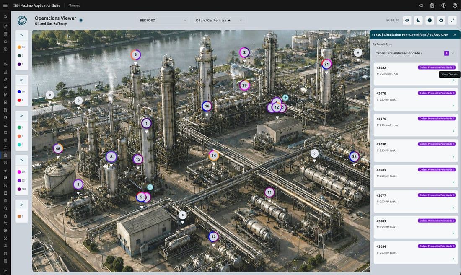
Task: Enter fullscreen with the expand arrows icon
Action: coord(453,20)
